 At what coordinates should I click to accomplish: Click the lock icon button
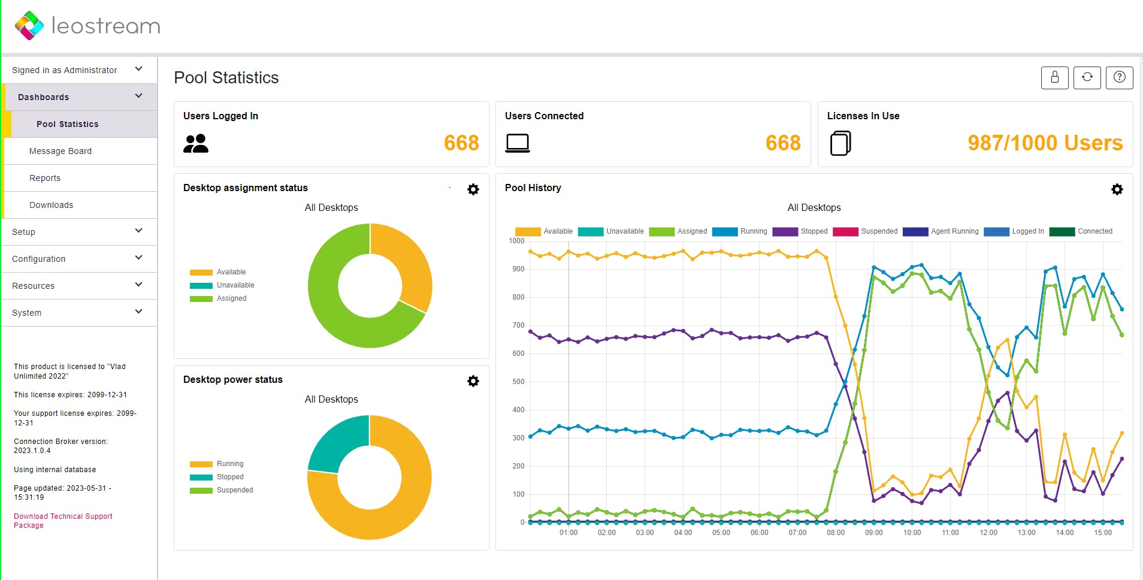1054,77
